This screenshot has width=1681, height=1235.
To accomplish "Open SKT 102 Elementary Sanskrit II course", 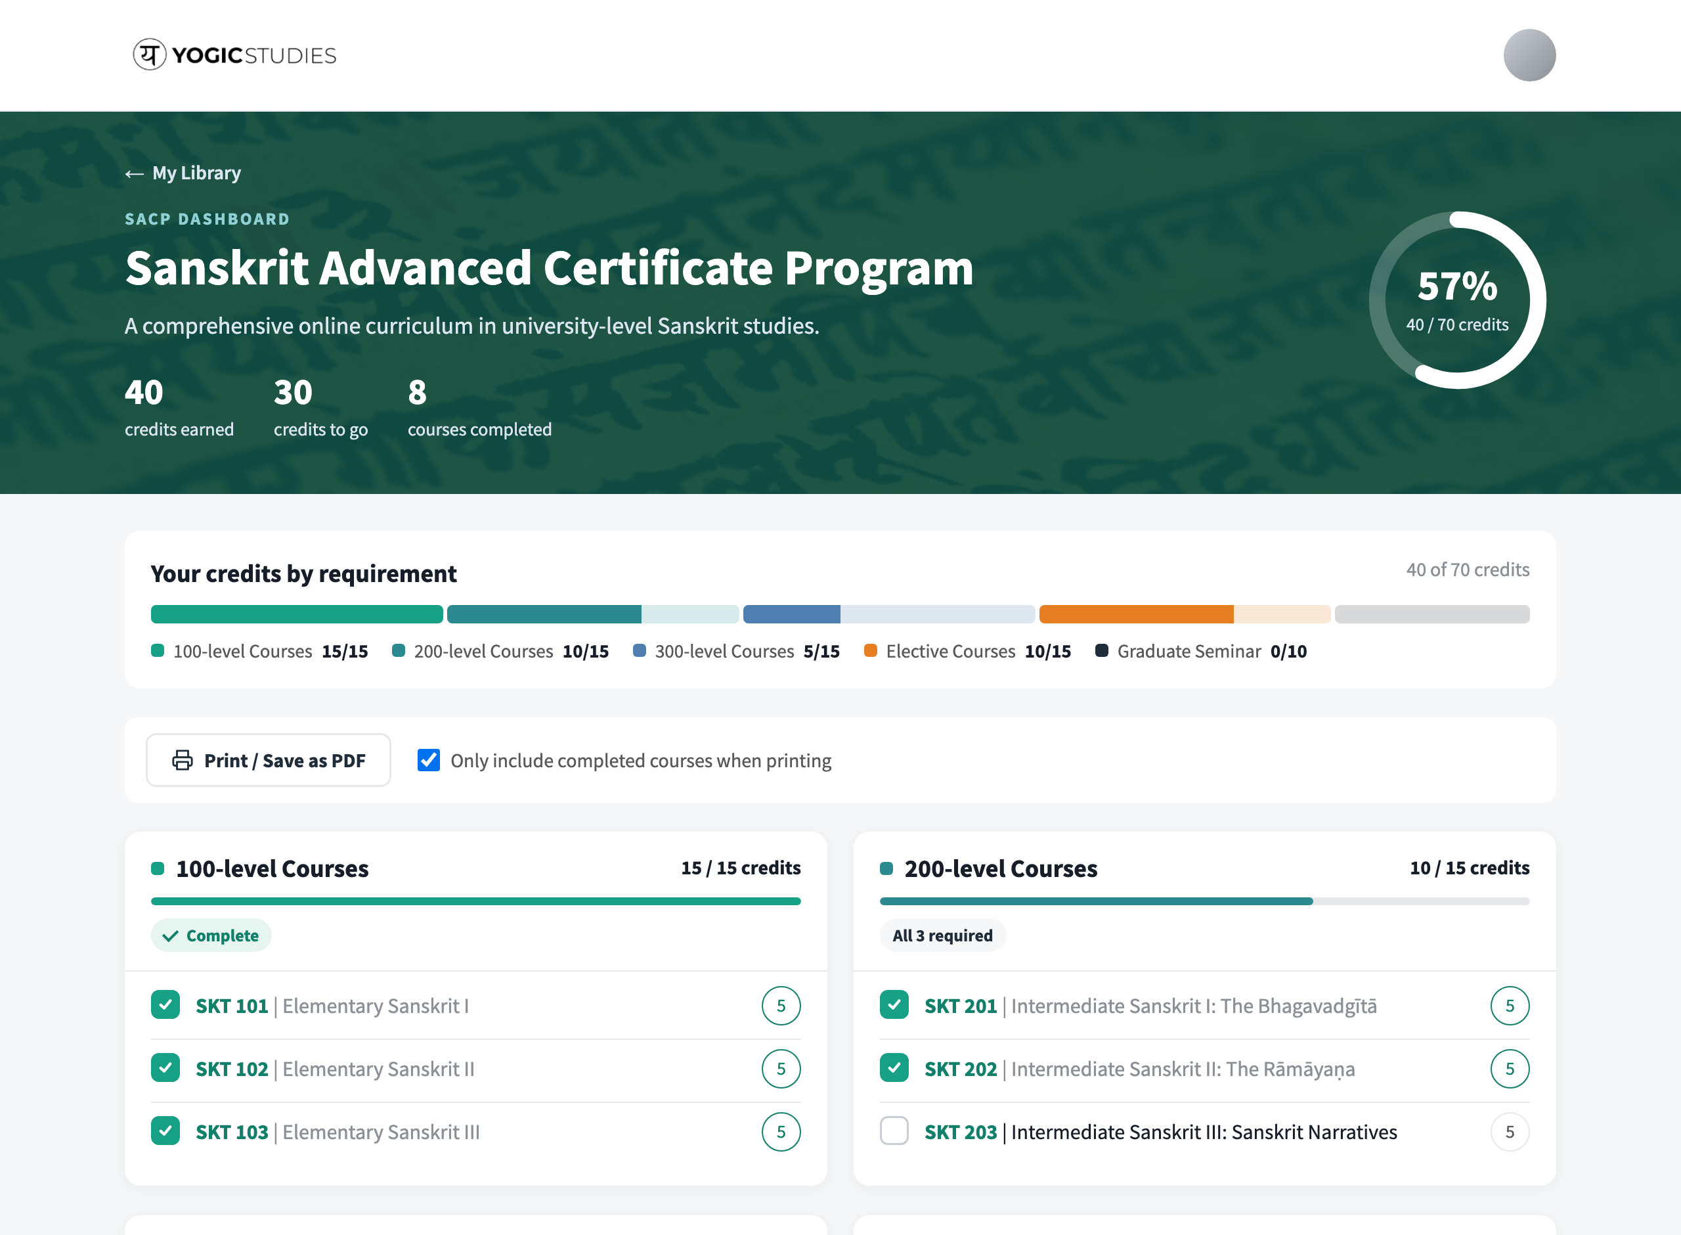I will 336,1069.
